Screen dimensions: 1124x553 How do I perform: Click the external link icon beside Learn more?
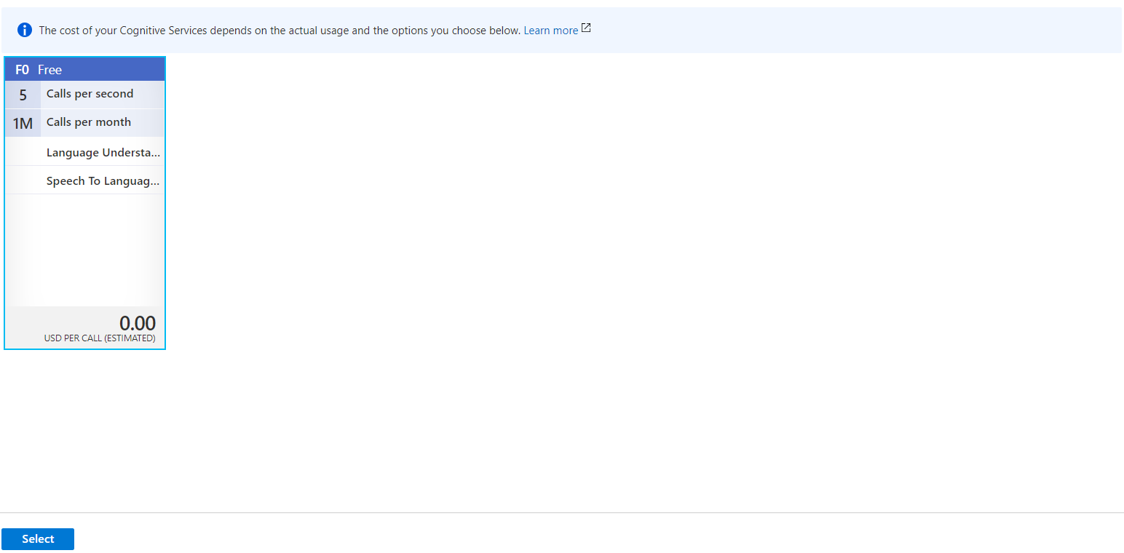coord(586,28)
